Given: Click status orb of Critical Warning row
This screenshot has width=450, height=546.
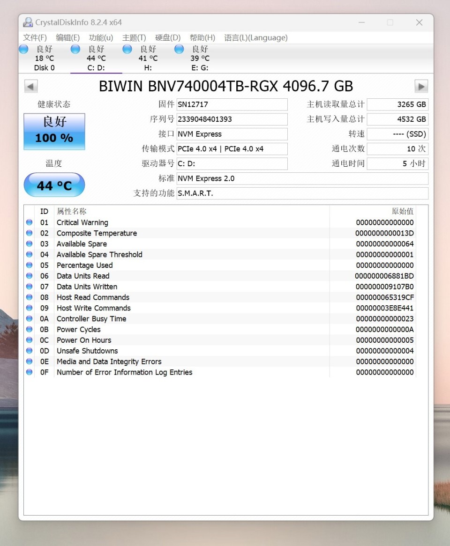Looking at the screenshot, I should point(29,222).
